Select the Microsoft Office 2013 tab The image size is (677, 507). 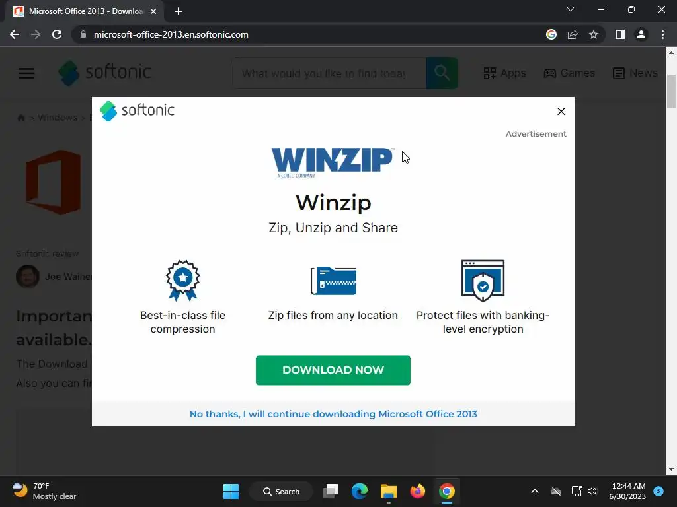click(85, 11)
